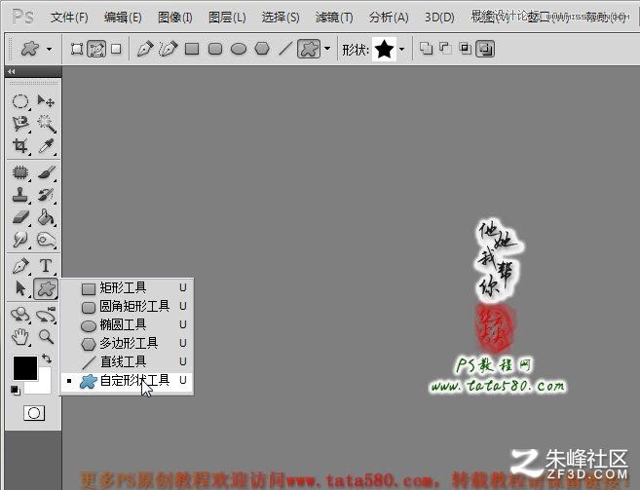Screen dimensions: 640x490
Task: Select the Path Selection arrow tool
Action: tap(20, 288)
